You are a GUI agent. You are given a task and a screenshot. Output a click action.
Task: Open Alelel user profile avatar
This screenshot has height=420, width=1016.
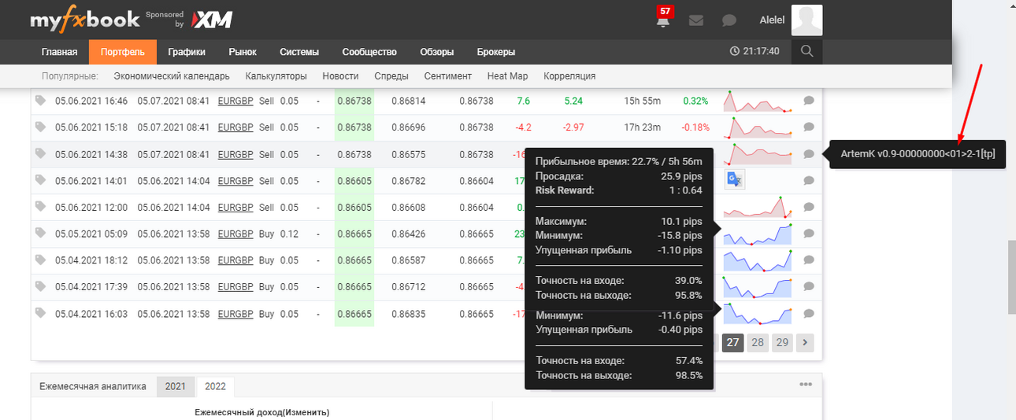(x=806, y=20)
